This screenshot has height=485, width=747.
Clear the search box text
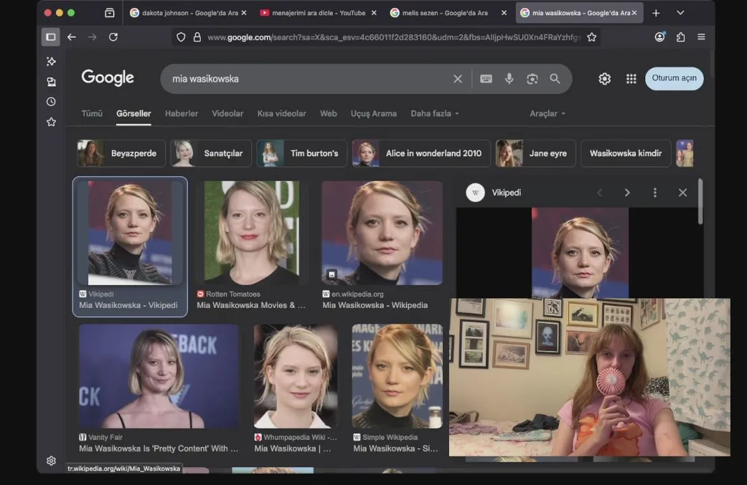click(457, 79)
